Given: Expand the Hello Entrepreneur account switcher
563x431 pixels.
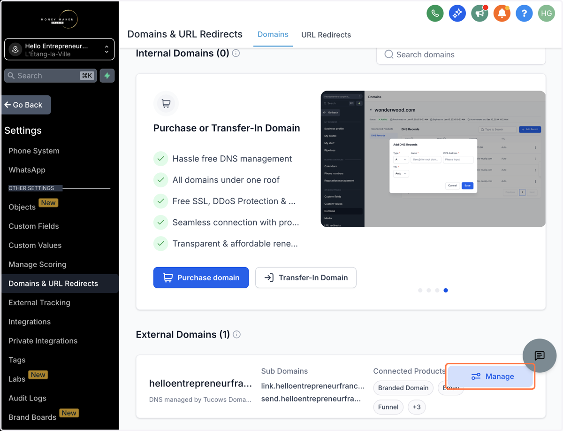Looking at the screenshot, I should [59, 49].
